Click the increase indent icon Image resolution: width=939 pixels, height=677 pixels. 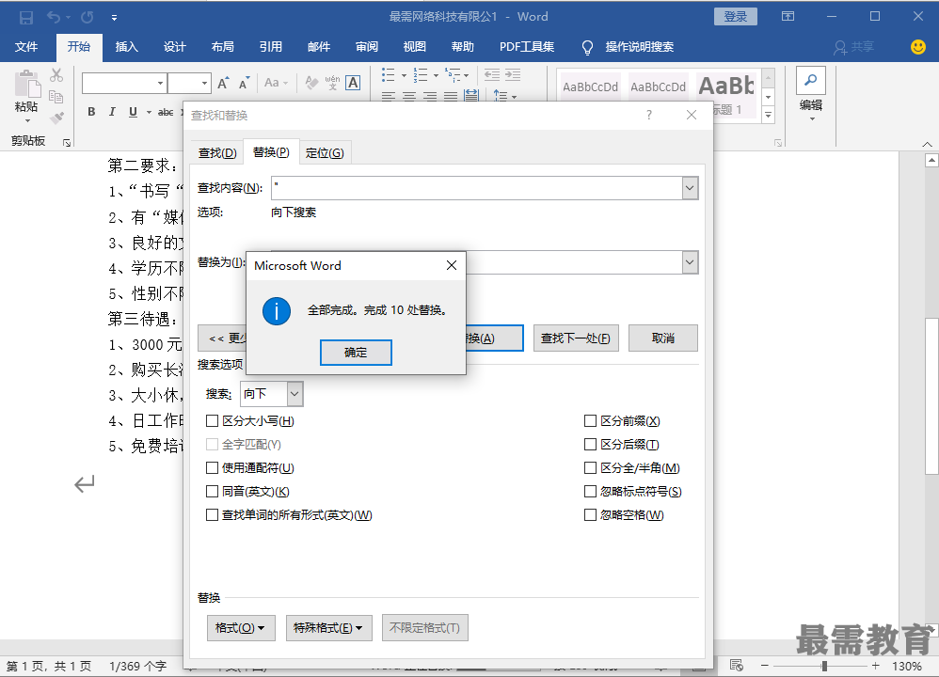513,75
